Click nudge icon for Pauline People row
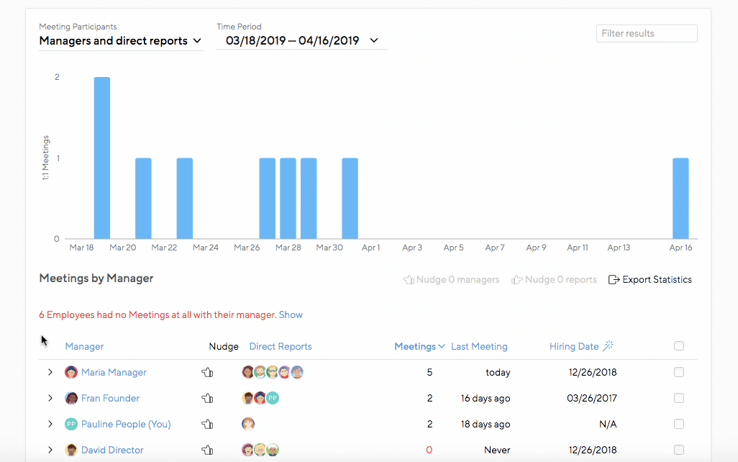738x462 pixels. pos(207,425)
